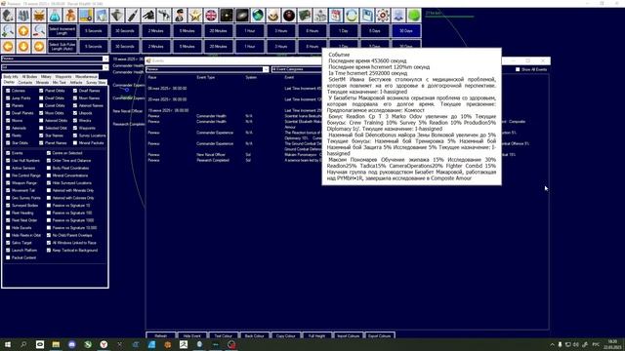Viewport: 625px width, 351px height.
Task: Click the Export Colours button
Action: pyautogui.click(x=380, y=335)
